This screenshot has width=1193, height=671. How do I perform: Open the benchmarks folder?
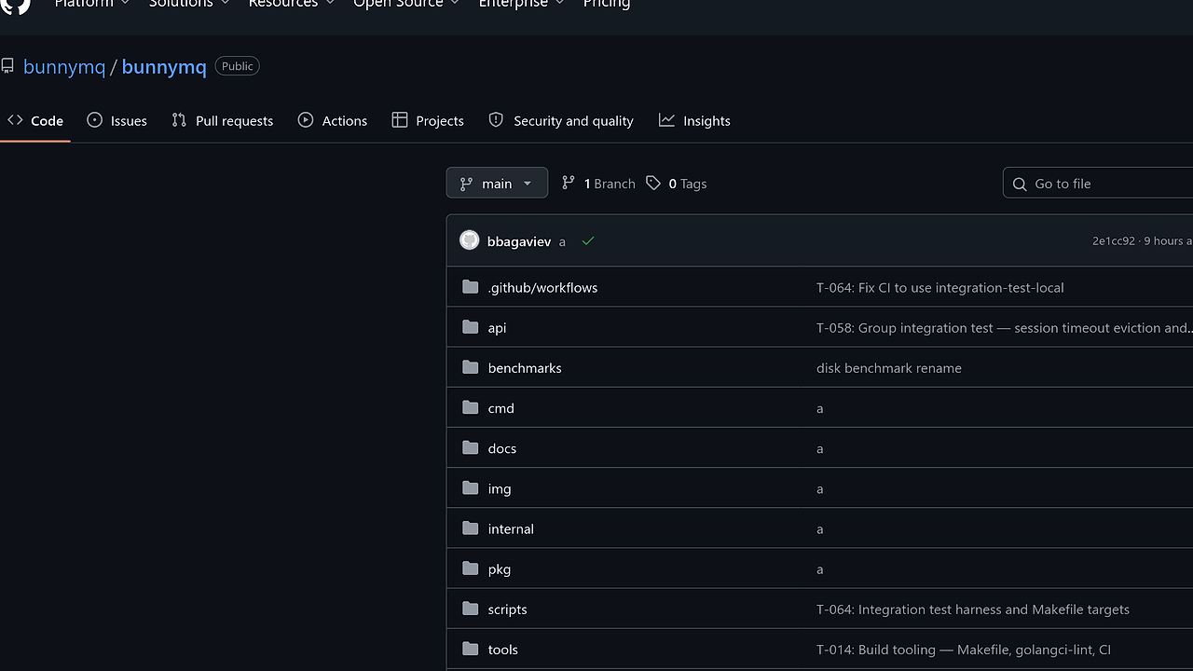[525, 367]
